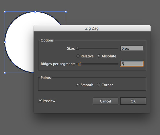The width and height of the screenshot is (160, 135).
Task: Click the Ridges per segment slider track
Action: pos(97,64)
